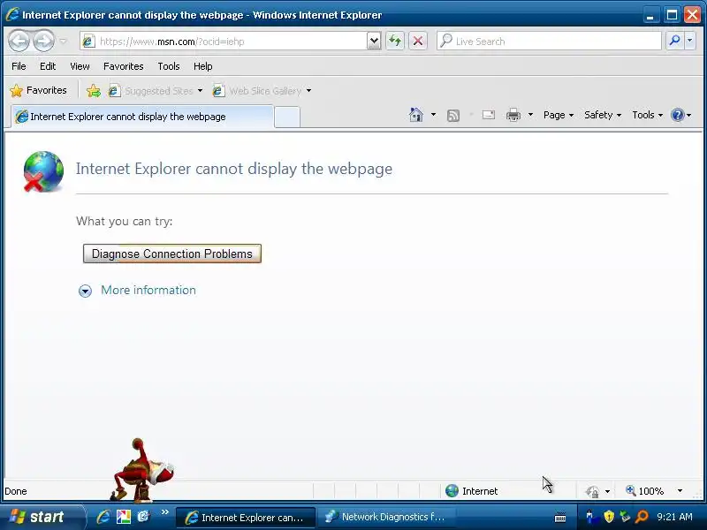The height and width of the screenshot is (530, 707).
Task: Select the 'cannot display the webpage' tab
Action: point(142,117)
